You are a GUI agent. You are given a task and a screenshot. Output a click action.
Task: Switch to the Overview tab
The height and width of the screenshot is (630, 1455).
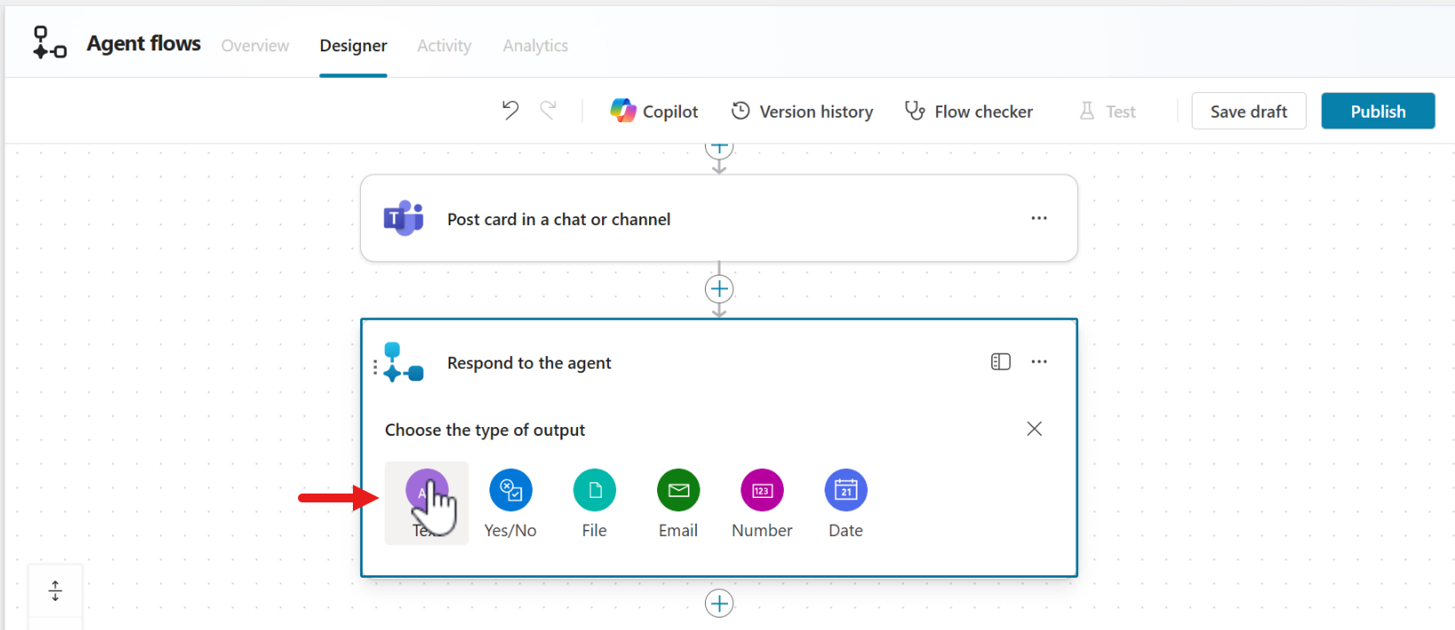tap(255, 46)
